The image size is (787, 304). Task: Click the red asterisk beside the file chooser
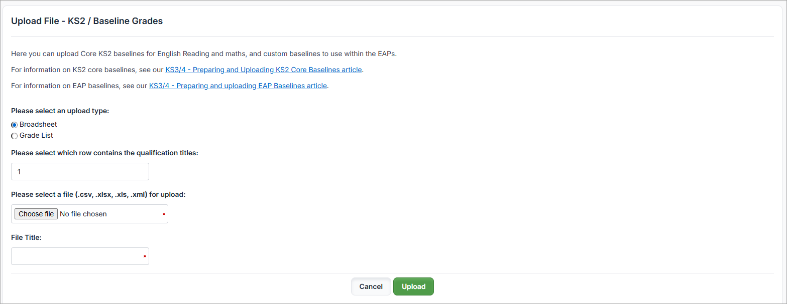(x=164, y=214)
